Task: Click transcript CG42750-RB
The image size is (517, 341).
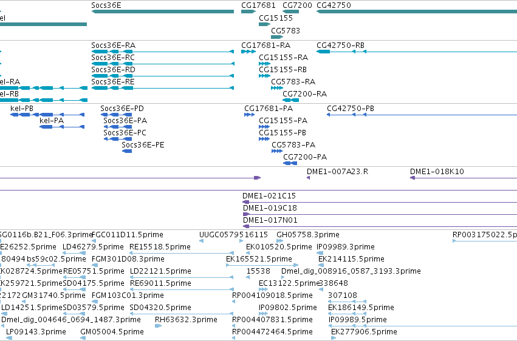Action: click(417, 52)
